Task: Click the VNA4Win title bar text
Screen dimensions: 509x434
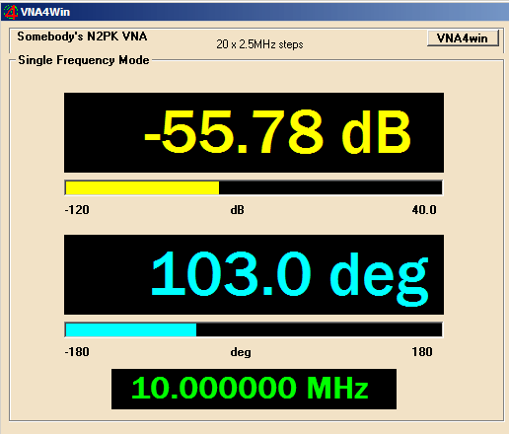Action: pyautogui.click(x=45, y=12)
